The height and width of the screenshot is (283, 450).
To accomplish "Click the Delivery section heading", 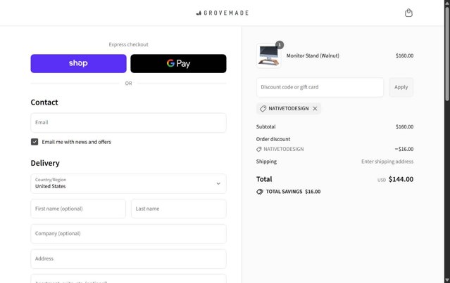I will pos(45,163).
